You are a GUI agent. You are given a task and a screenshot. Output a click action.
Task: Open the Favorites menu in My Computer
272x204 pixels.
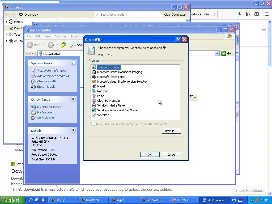(x=60, y=36)
